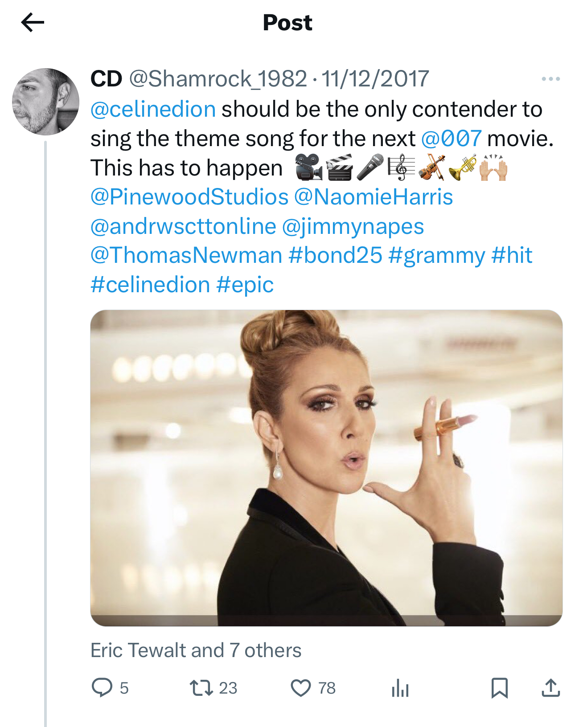Image resolution: width=575 pixels, height=727 pixels.
Task: Tap the @andrwscttonline mention
Action: [183, 226]
